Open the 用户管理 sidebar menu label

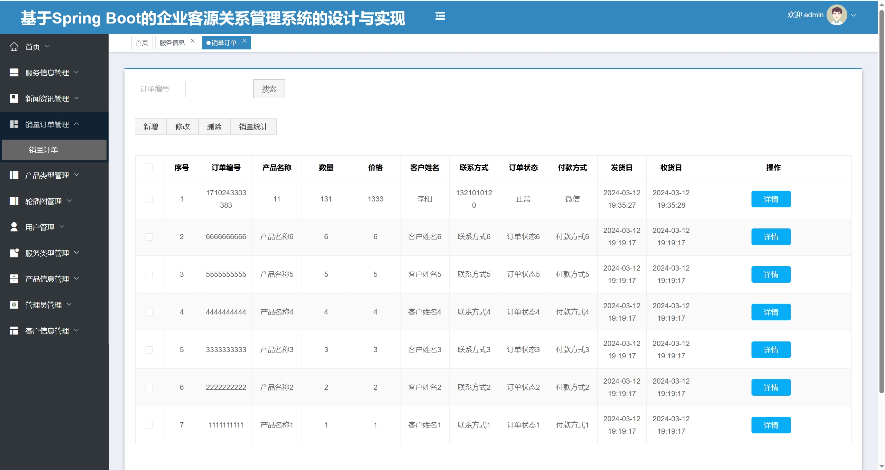point(40,227)
